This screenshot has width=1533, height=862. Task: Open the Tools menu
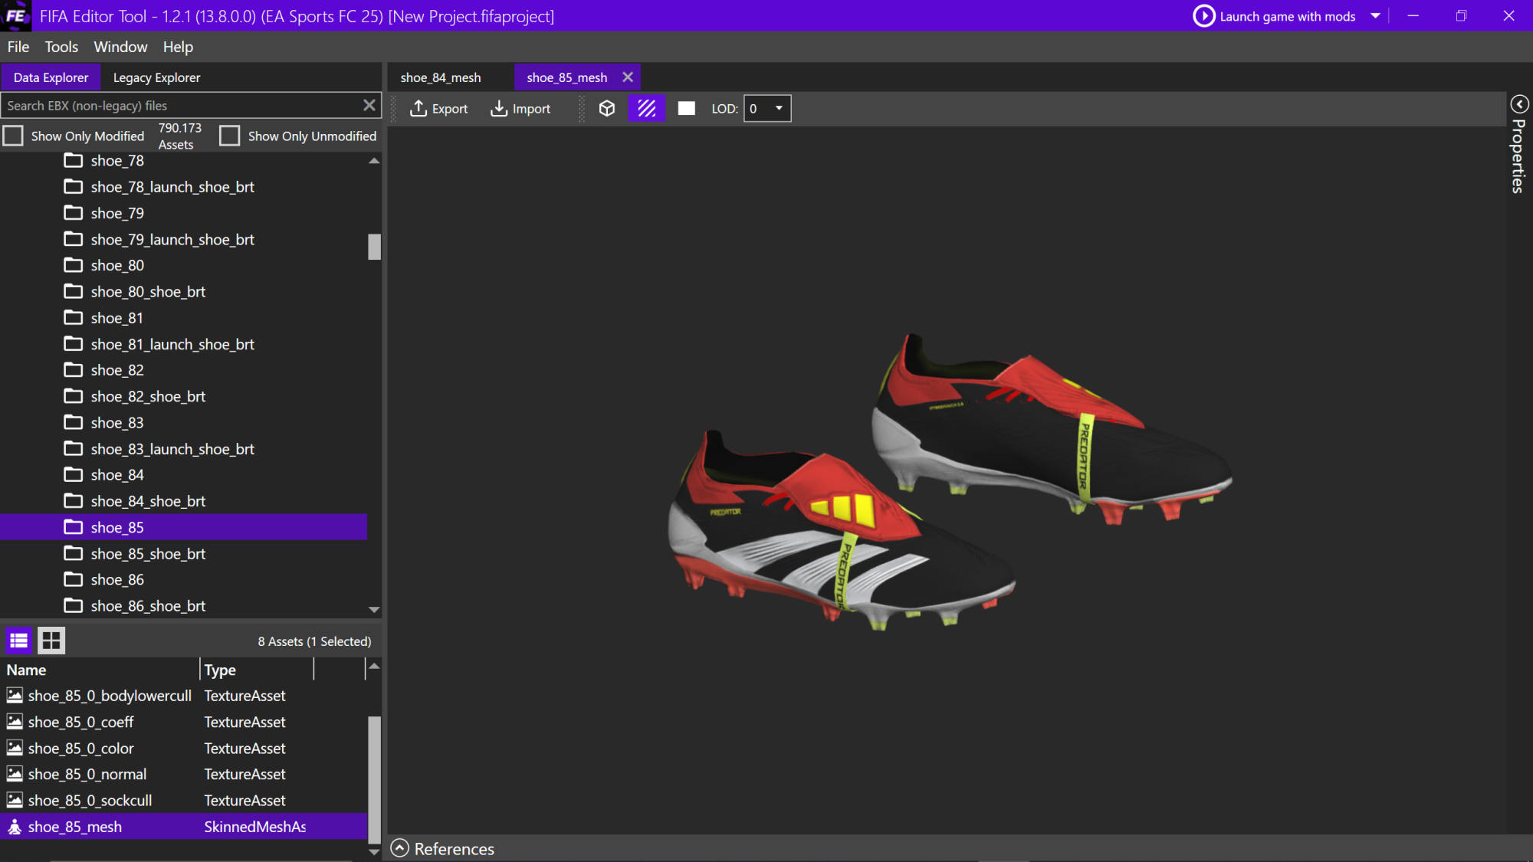(x=61, y=47)
